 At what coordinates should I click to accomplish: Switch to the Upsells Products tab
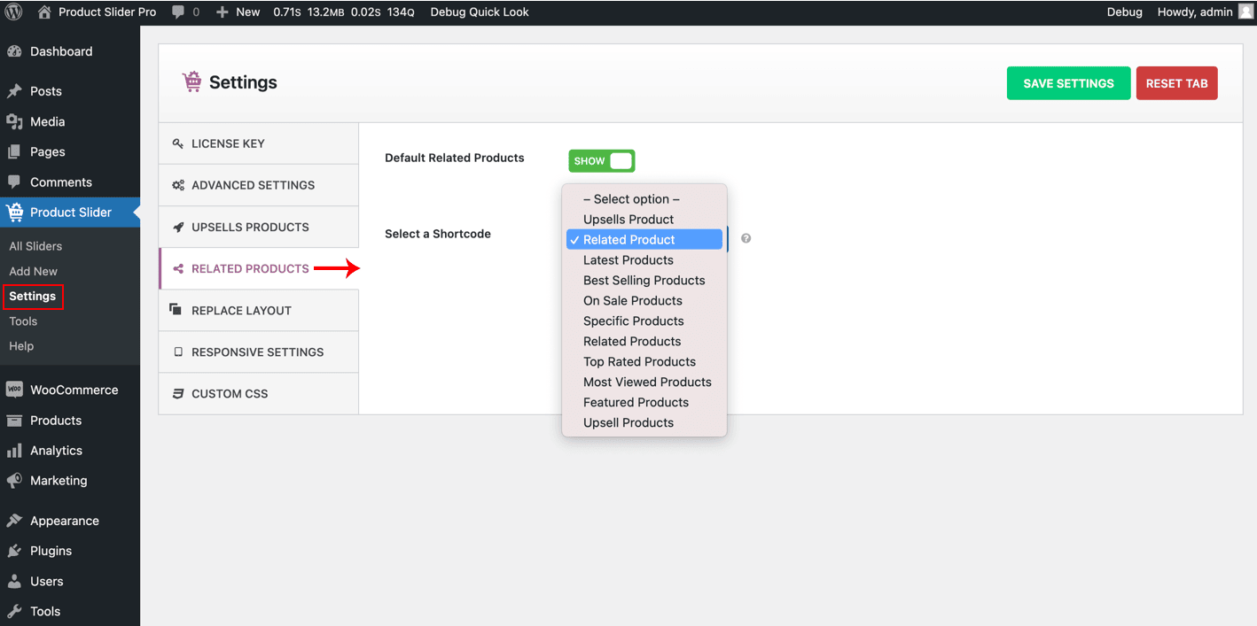[250, 228]
